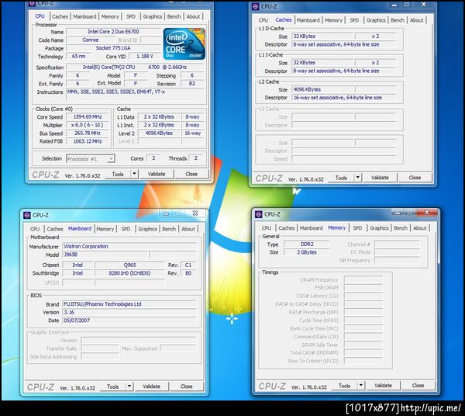The width and height of the screenshot is (465, 416).
Task: Click the chipset value Q965
Action: (x=129, y=265)
